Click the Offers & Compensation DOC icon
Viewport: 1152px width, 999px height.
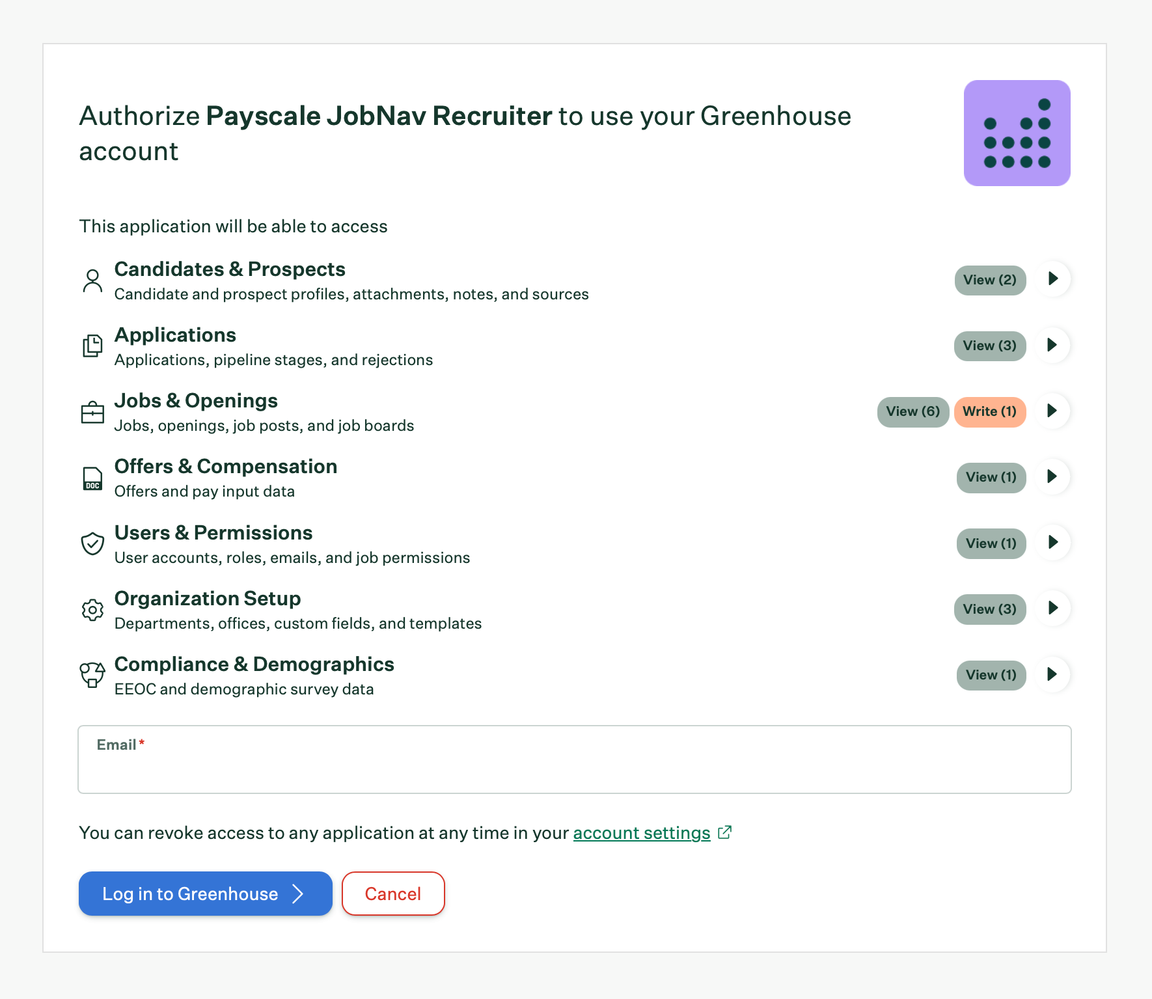coord(92,478)
